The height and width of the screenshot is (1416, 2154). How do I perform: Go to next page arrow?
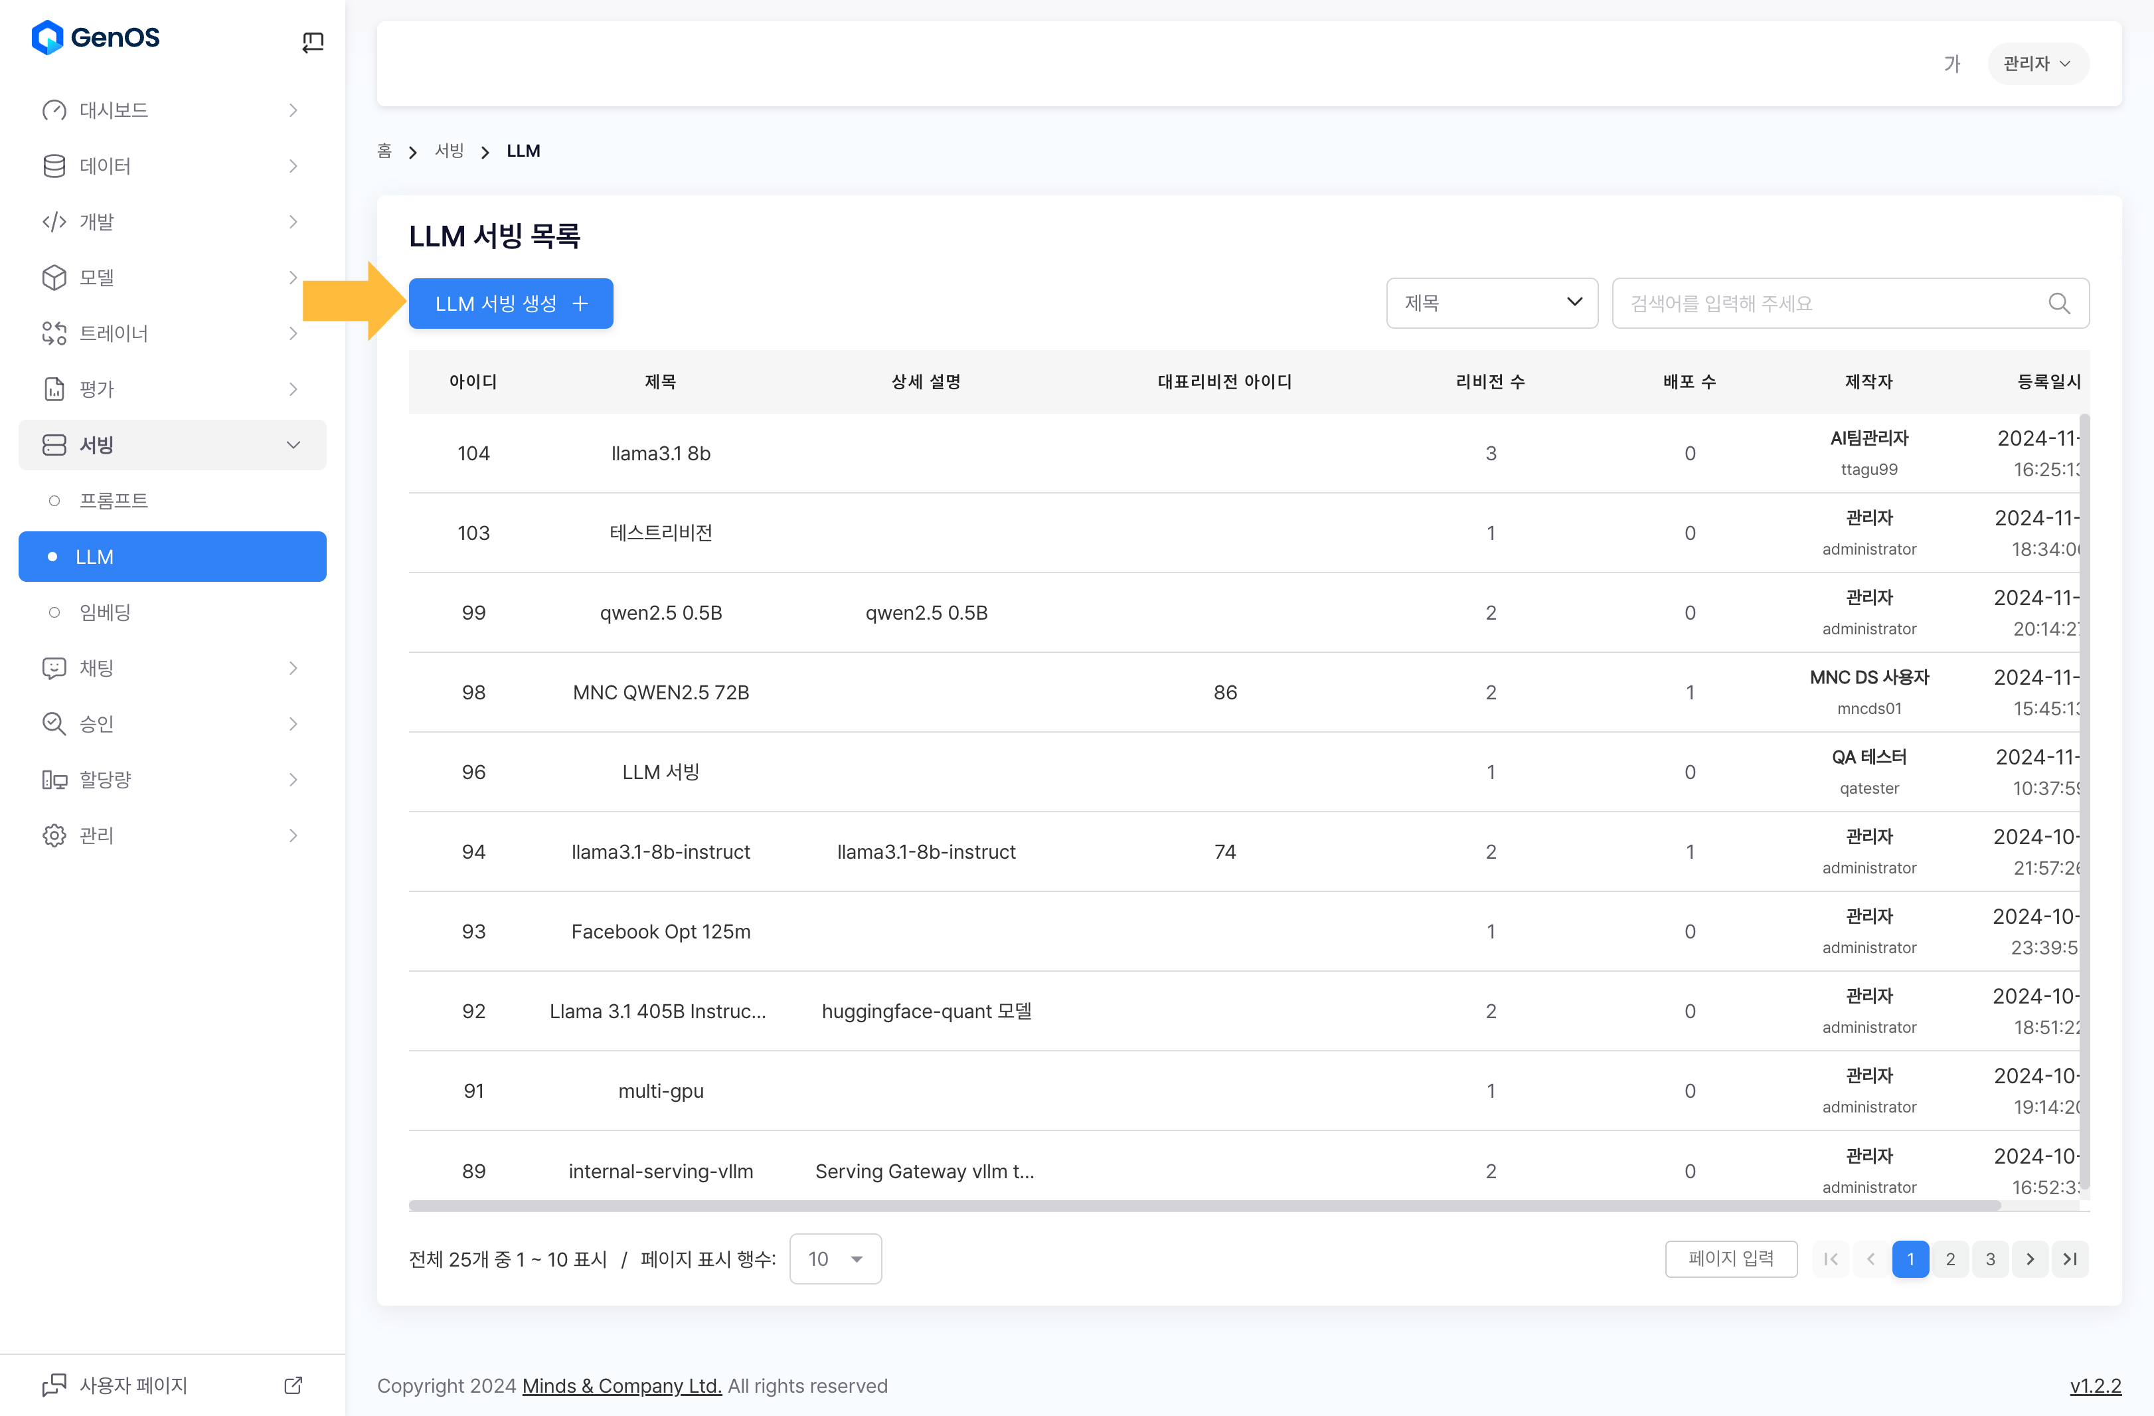(x=2030, y=1259)
